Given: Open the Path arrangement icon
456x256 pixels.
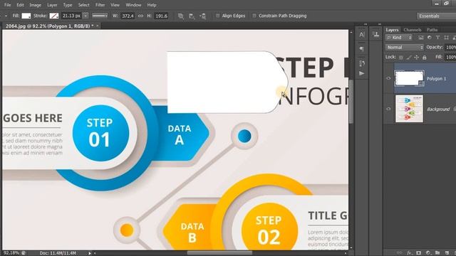Looking at the screenshot, I should pyautogui.click(x=203, y=16).
